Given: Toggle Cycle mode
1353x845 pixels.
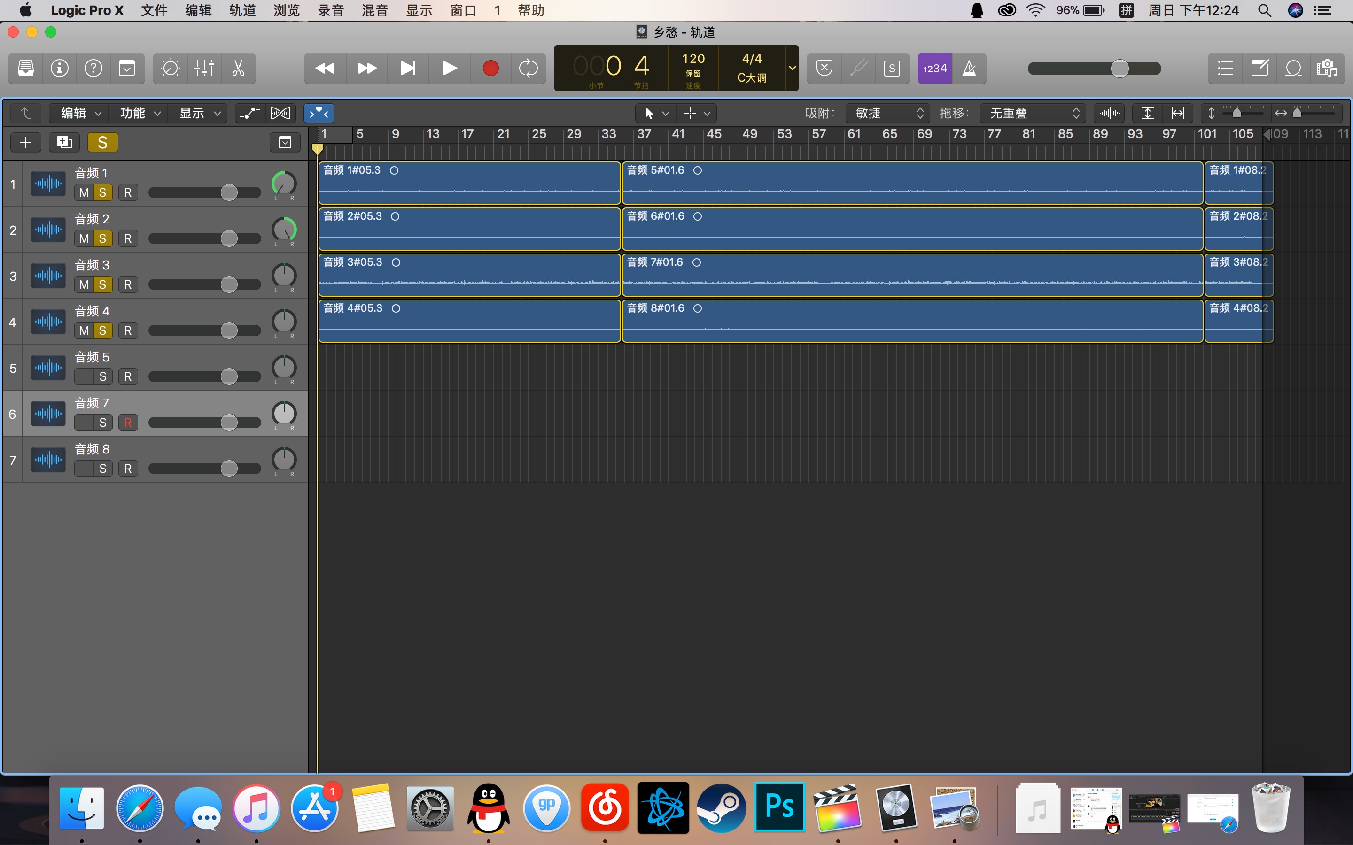Looking at the screenshot, I should (x=529, y=68).
